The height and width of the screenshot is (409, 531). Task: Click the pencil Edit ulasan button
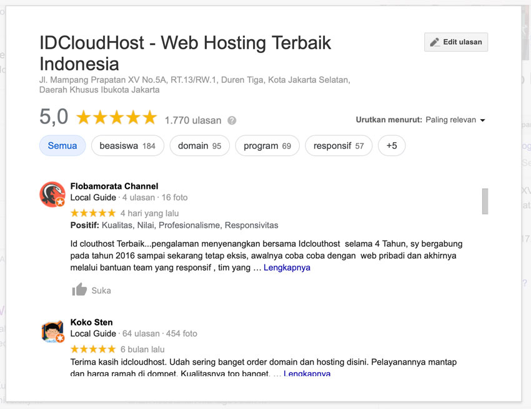click(x=456, y=42)
